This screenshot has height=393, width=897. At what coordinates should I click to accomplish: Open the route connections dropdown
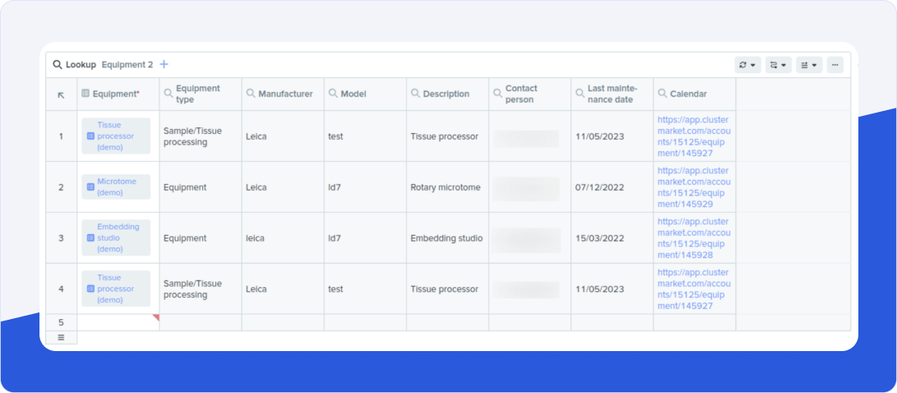point(778,65)
